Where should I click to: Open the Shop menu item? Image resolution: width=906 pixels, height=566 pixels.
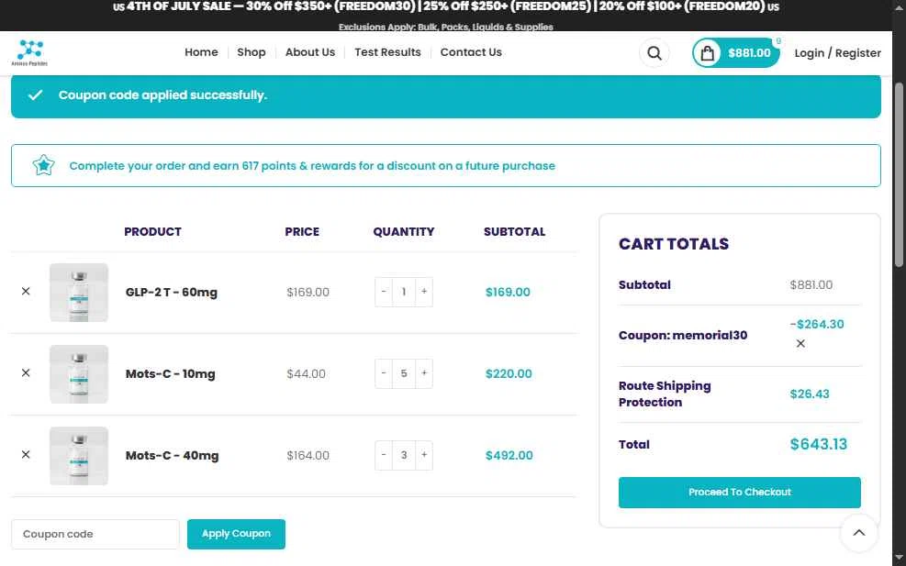tap(252, 52)
